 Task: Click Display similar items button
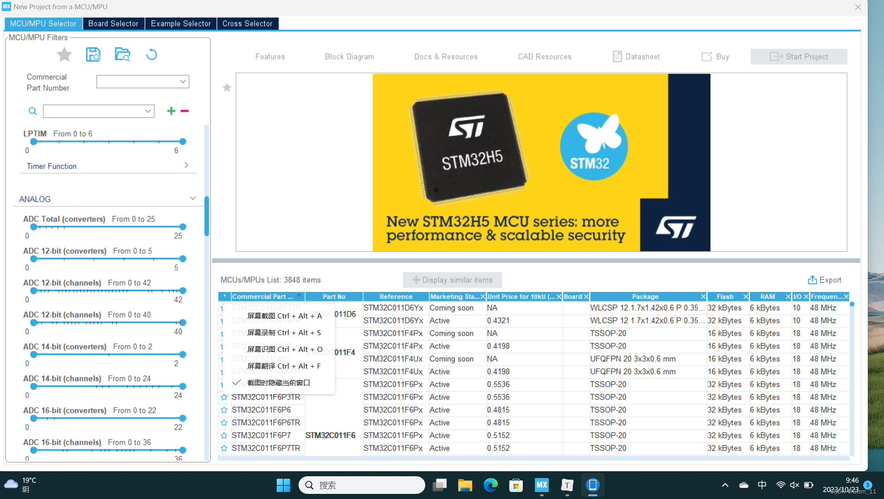(452, 280)
